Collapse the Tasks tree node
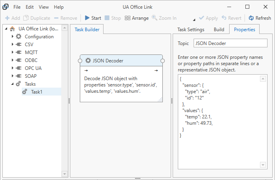Viewport: 275px width, 180px height. (12, 84)
